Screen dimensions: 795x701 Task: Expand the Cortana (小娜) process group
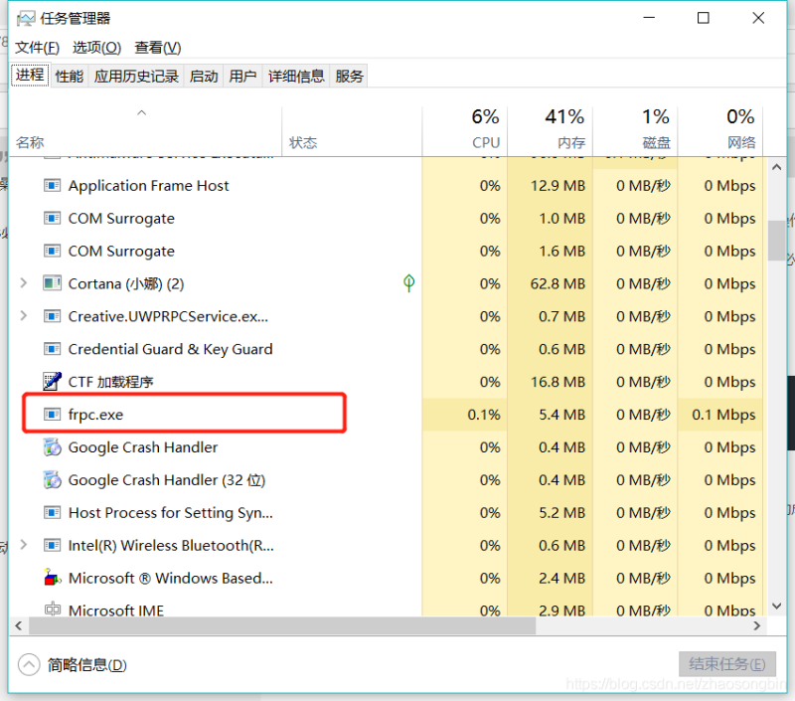pos(23,283)
